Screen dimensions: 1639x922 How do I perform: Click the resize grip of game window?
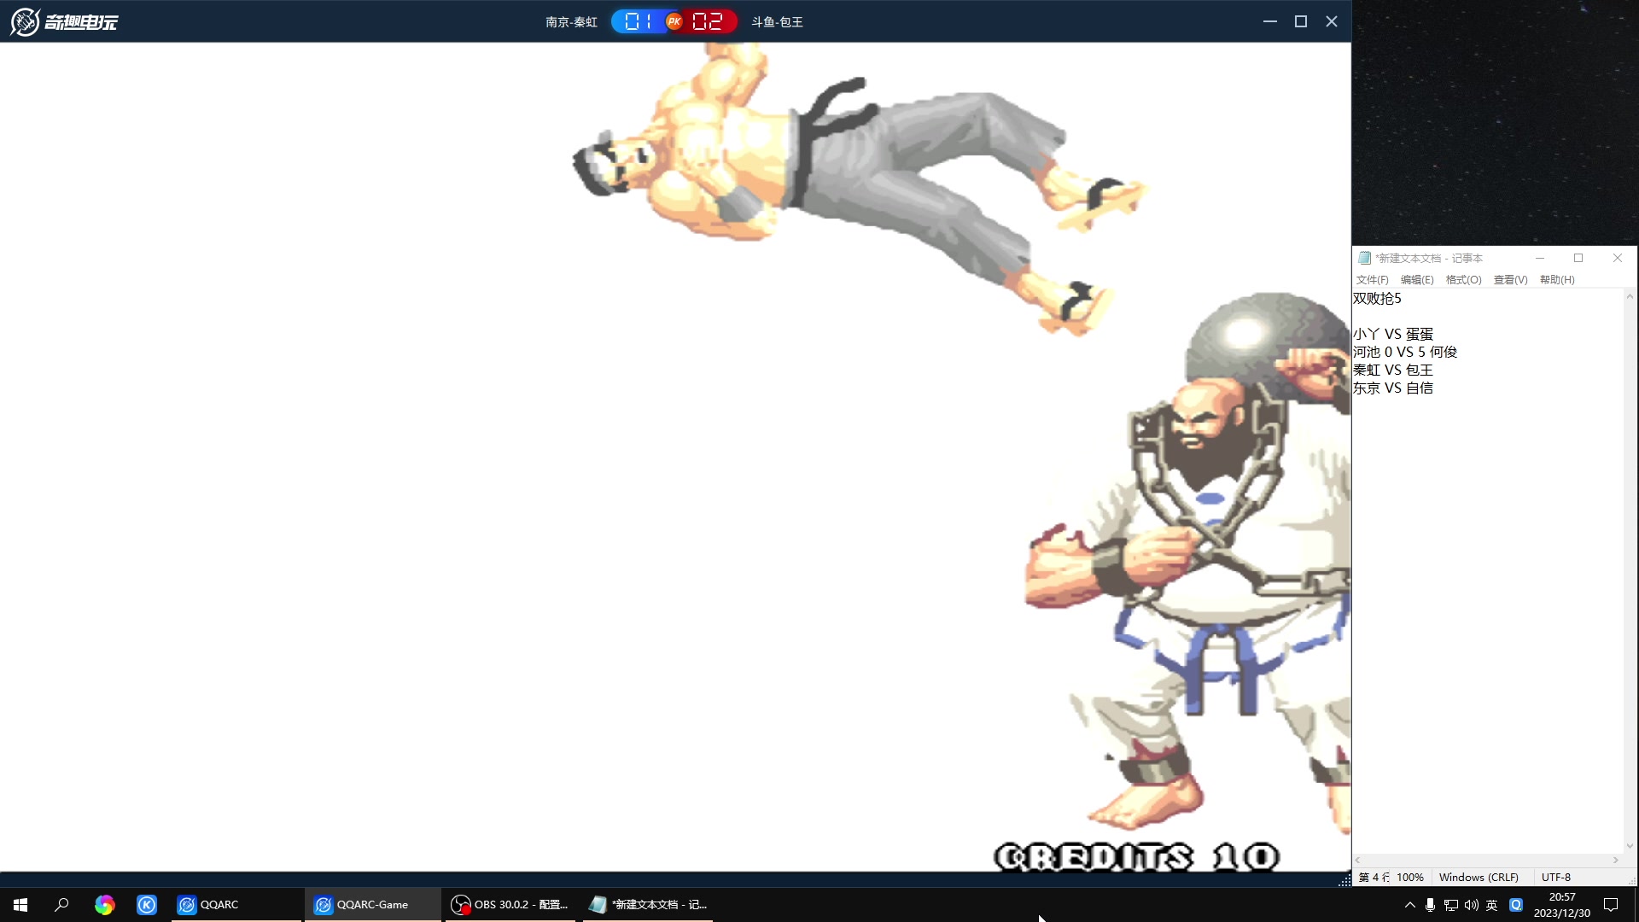pos(1344,880)
